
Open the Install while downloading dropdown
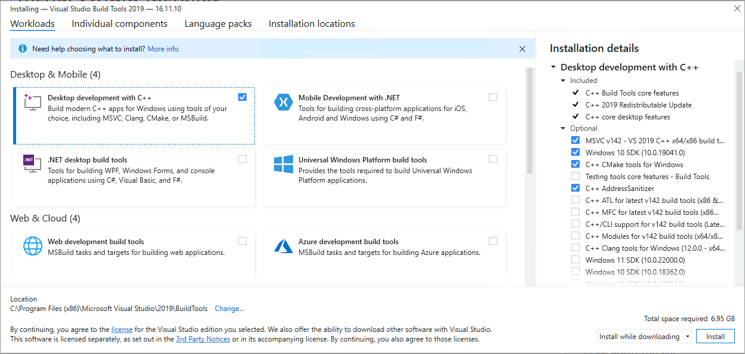[x=686, y=336]
